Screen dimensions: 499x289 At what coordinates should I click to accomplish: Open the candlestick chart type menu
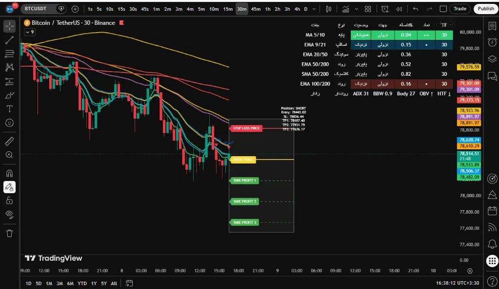click(329, 9)
